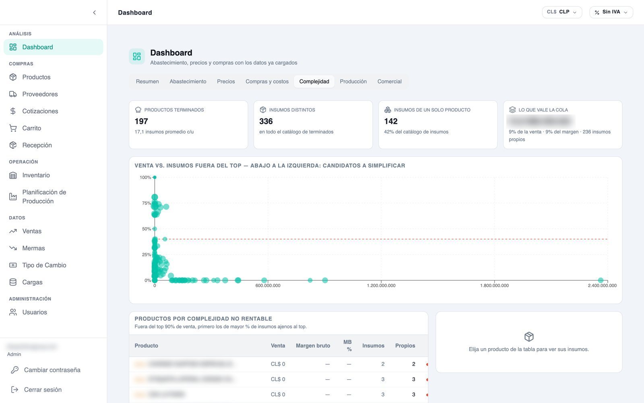Click the Cargas database icon
Screen dimensions: 644x403
(x=13, y=282)
